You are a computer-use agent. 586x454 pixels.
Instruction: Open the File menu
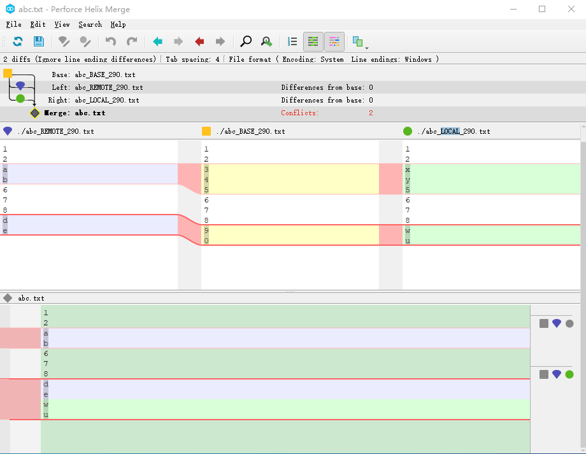(14, 24)
